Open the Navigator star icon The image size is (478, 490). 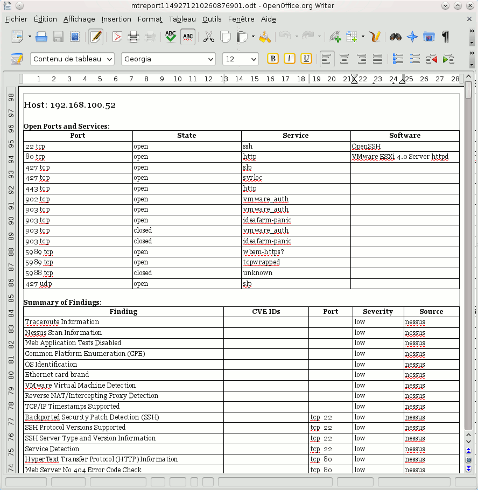pos(412,37)
